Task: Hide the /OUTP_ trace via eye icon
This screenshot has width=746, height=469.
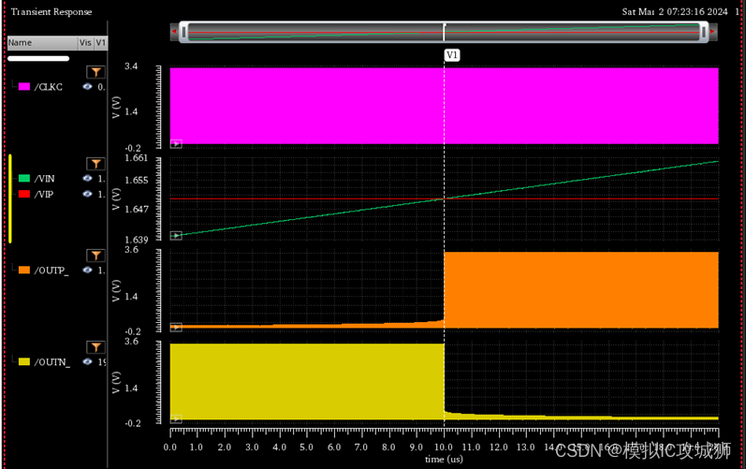Action: click(87, 271)
